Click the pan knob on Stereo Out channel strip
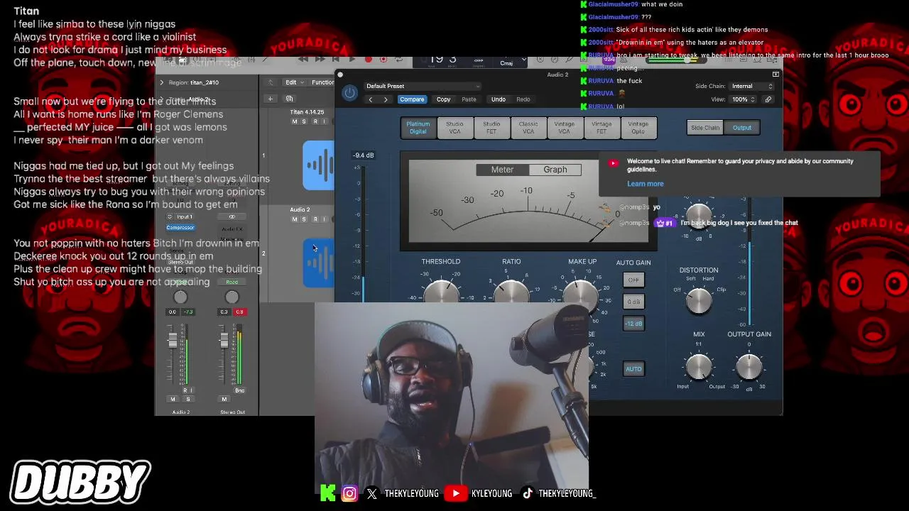This screenshot has width=909, height=511. (x=232, y=297)
